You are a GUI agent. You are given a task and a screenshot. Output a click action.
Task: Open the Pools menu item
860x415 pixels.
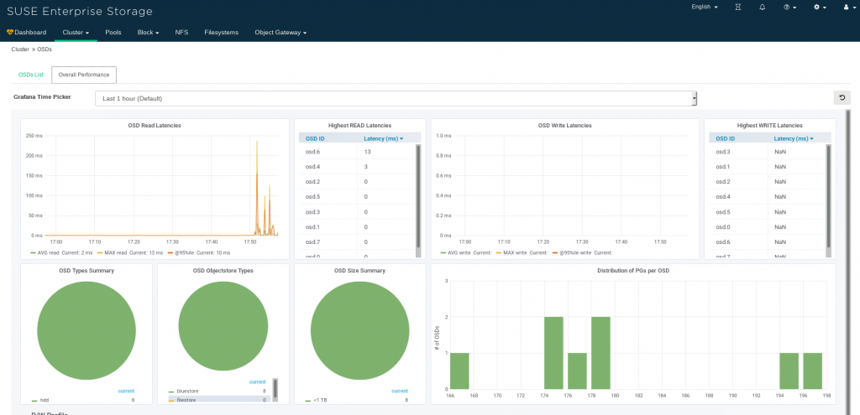click(x=113, y=32)
